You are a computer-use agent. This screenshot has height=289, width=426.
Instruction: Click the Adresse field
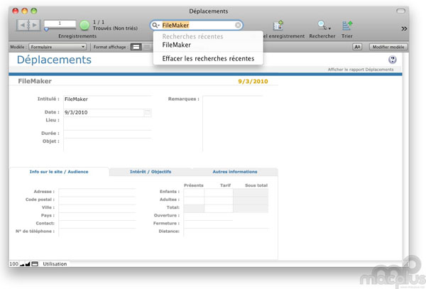(97, 192)
